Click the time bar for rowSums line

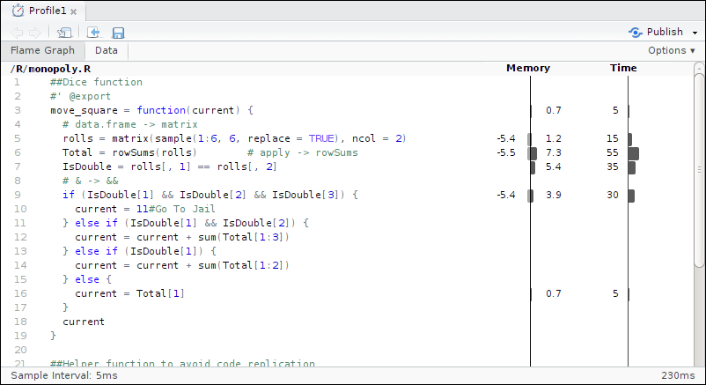click(x=633, y=153)
